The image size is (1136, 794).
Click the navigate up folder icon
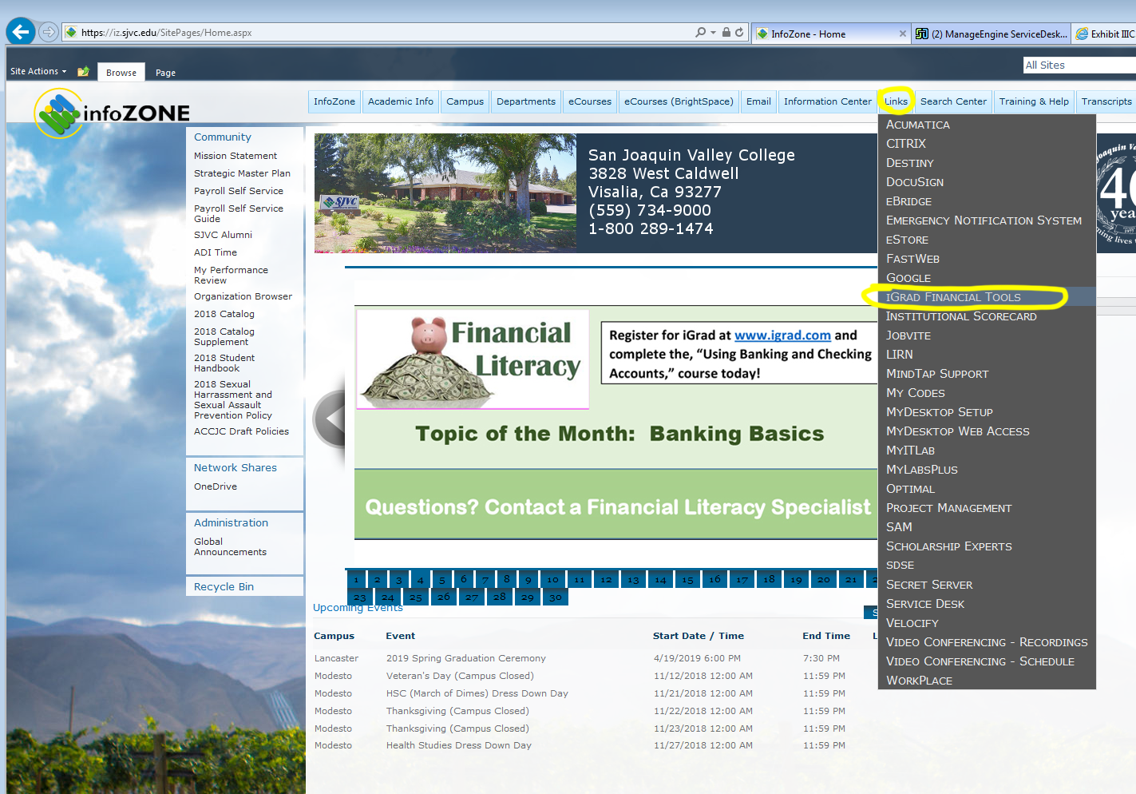(83, 72)
